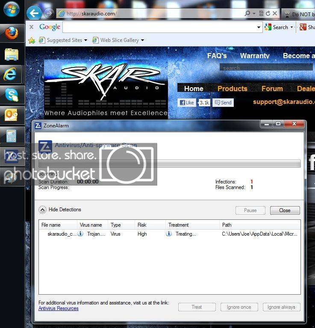Open Windows Explorer folder taskbar icon
The height and width of the screenshot is (328, 315).
tap(12, 54)
